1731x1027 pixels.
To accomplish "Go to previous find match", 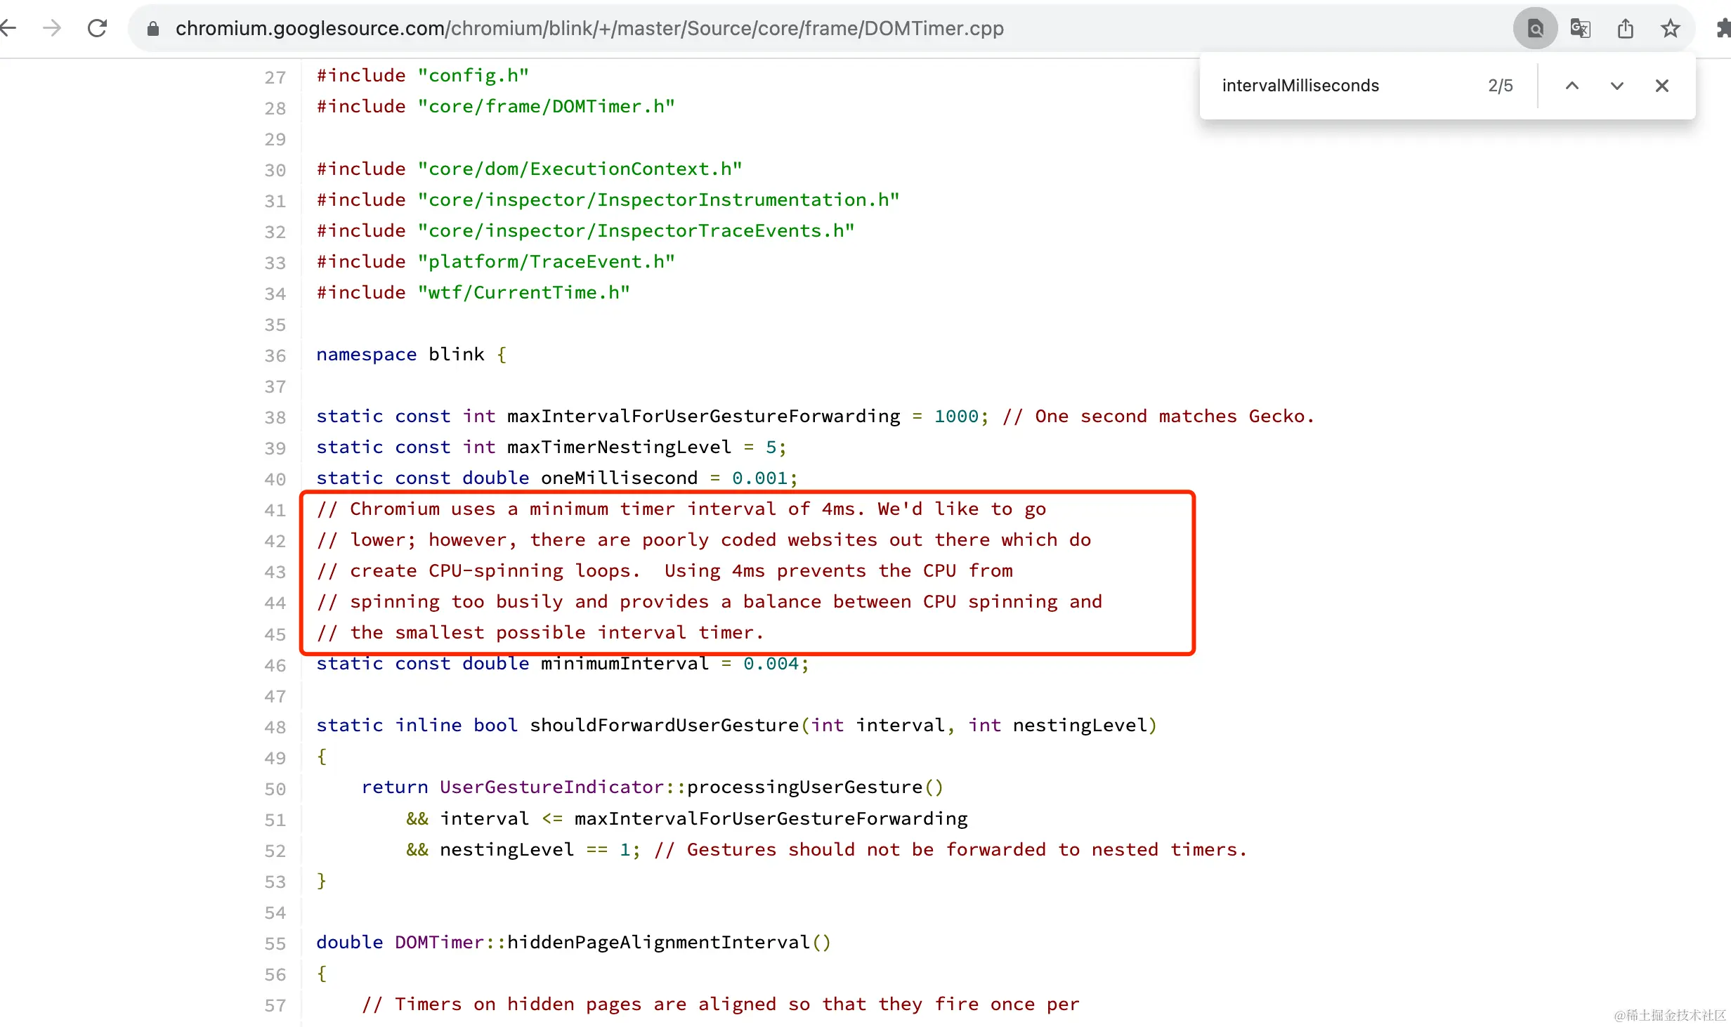I will point(1572,86).
